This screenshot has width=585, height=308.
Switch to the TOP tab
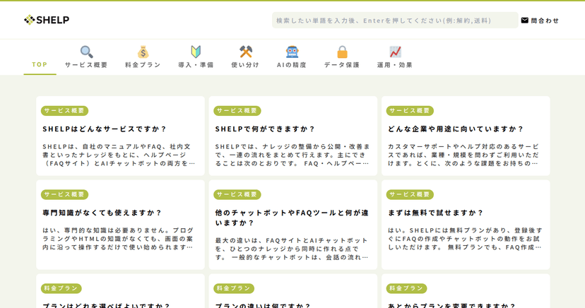click(x=40, y=64)
